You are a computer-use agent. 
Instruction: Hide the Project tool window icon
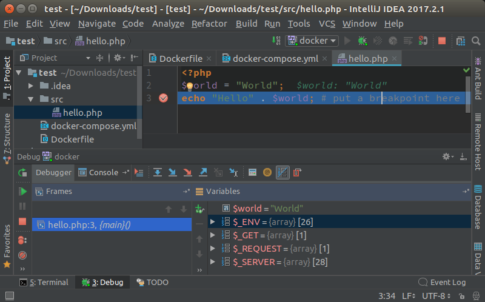click(134, 58)
